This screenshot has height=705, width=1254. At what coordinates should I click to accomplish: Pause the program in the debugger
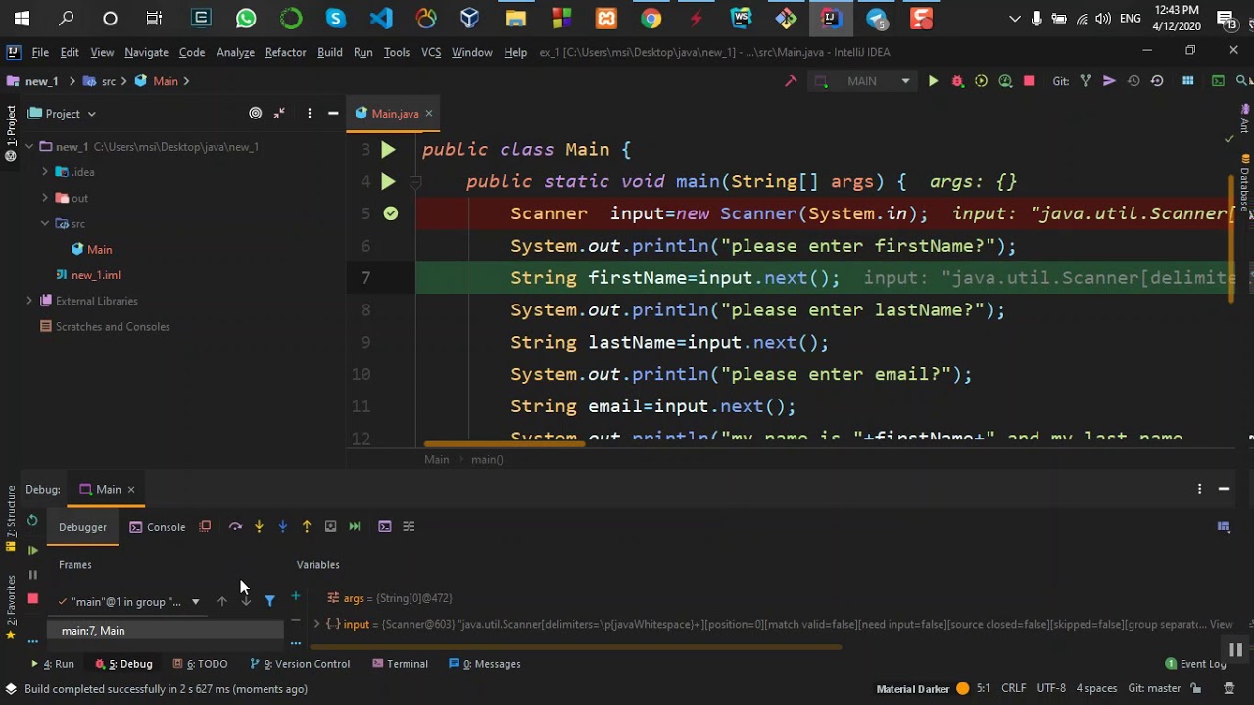pyautogui.click(x=32, y=575)
